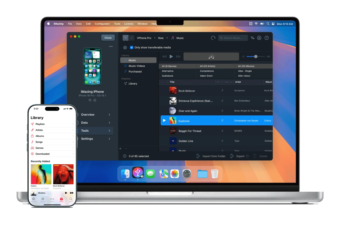
Task: Click VPhone Pro in the breadcrumb
Action: pyautogui.click(x=144, y=38)
